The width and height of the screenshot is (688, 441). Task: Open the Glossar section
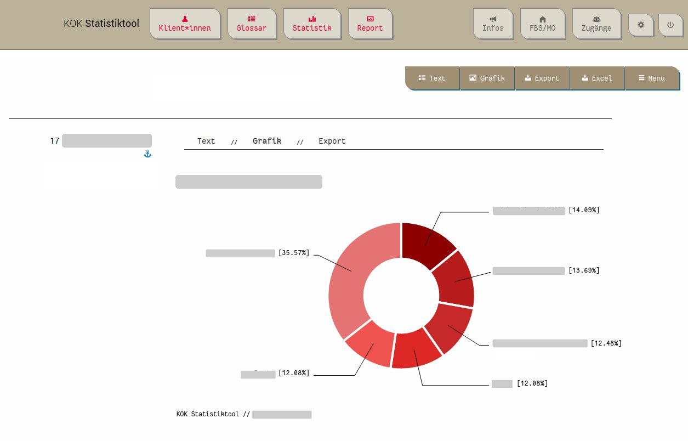coord(251,24)
